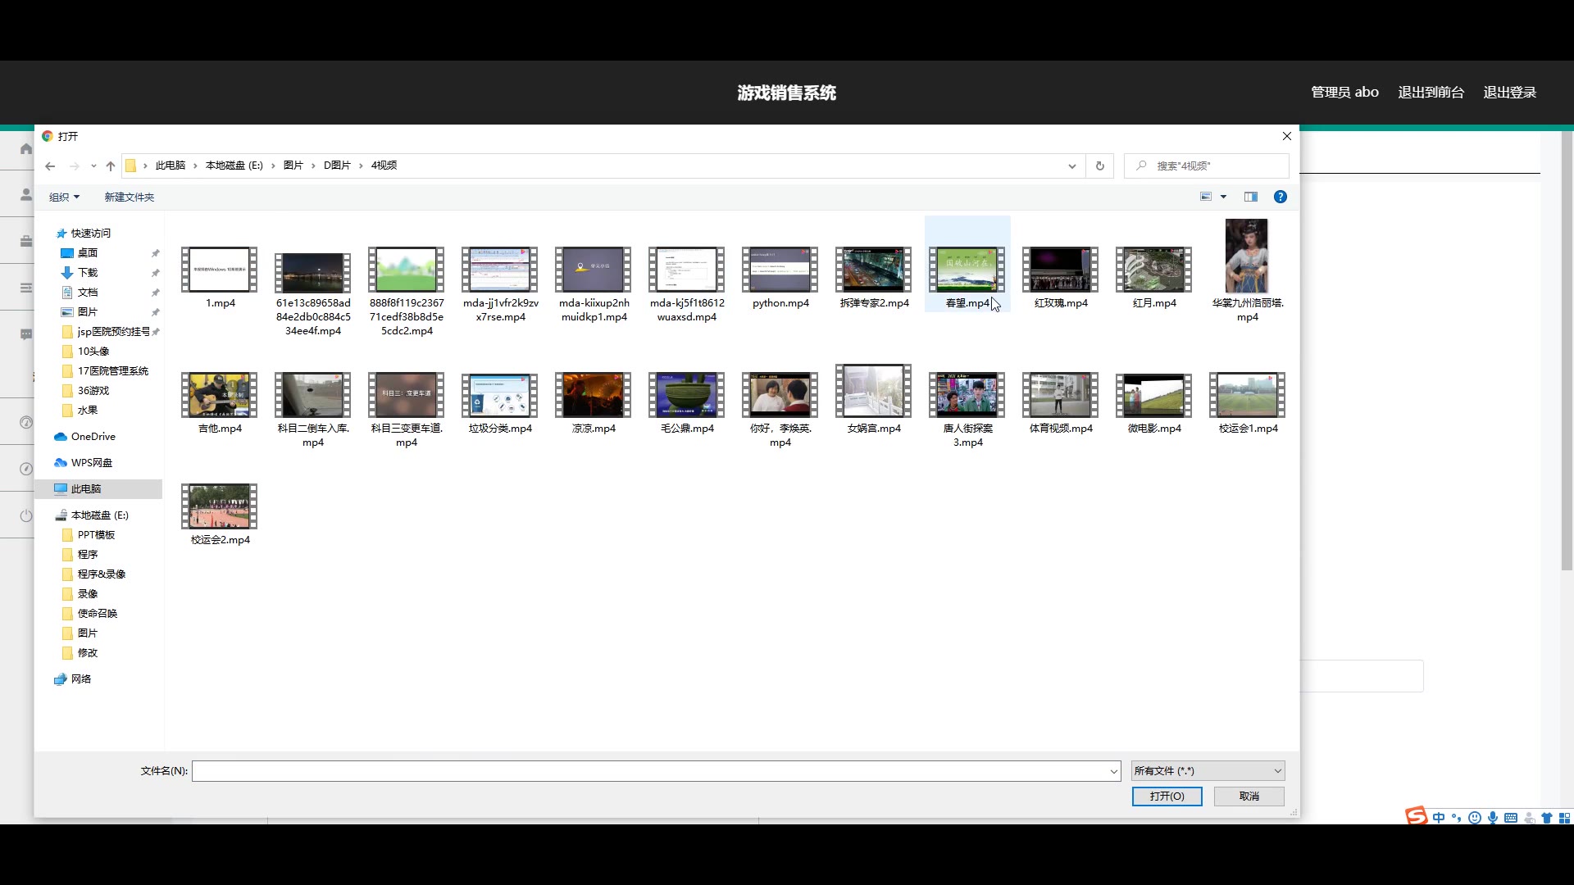Click 新建文件夹 in the toolbar
Image resolution: width=1574 pixels, height=885 pixels.
[129, 197]
